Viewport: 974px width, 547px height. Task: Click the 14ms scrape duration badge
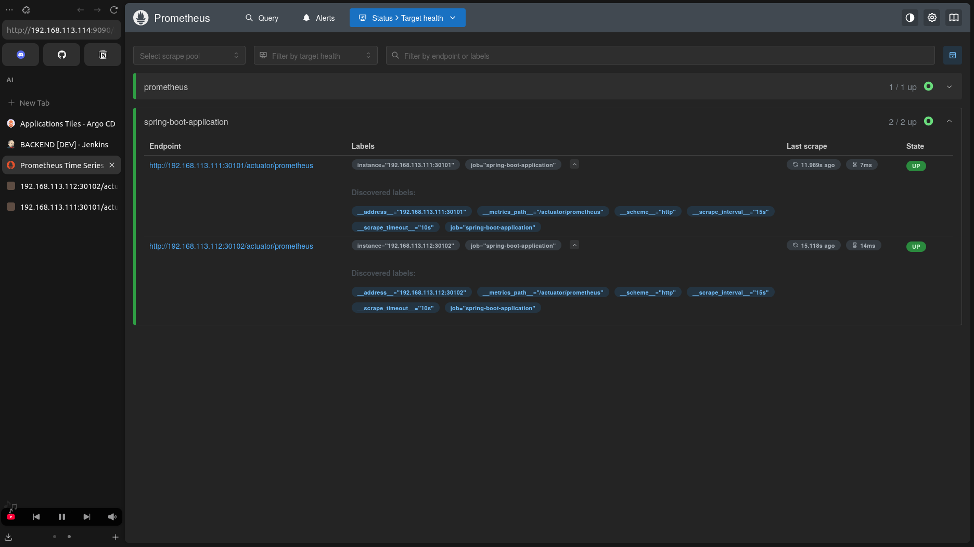(863, 246)
